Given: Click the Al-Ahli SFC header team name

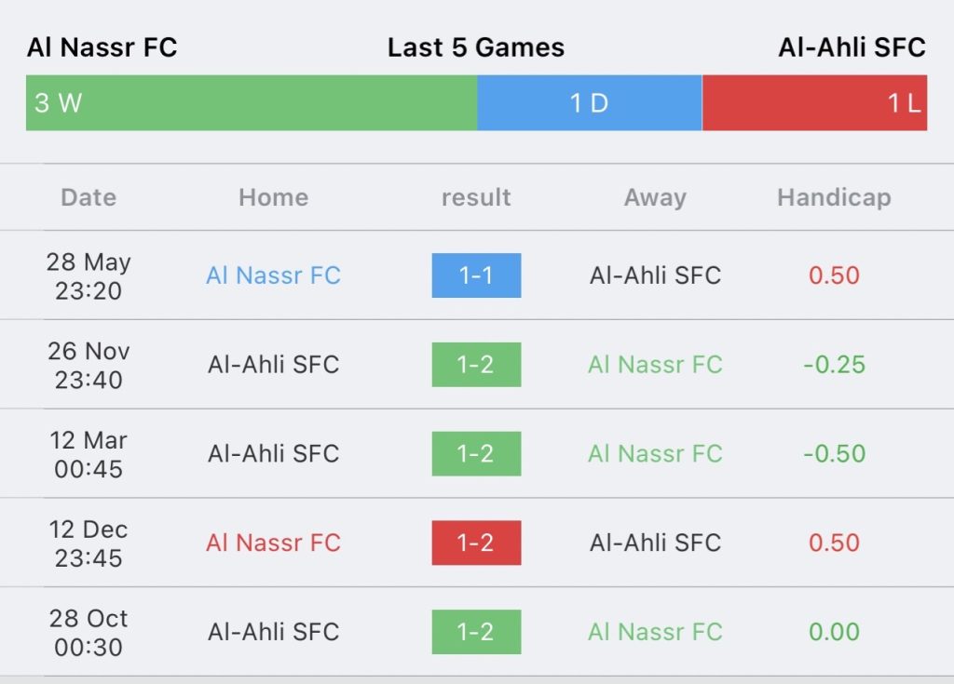Looking at the screenshot, I should pyautogui.click(x=852, y=47).
